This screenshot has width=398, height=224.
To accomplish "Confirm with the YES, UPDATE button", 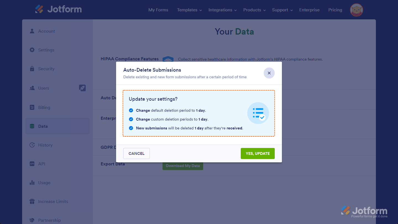I will click(x=258, y=153).
